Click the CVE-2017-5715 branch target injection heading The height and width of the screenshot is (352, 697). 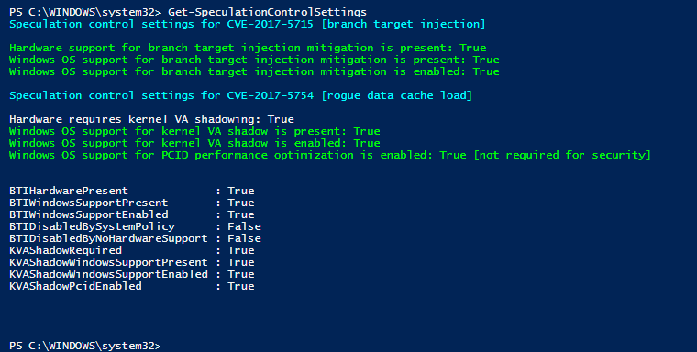click(x=247, y=24)
